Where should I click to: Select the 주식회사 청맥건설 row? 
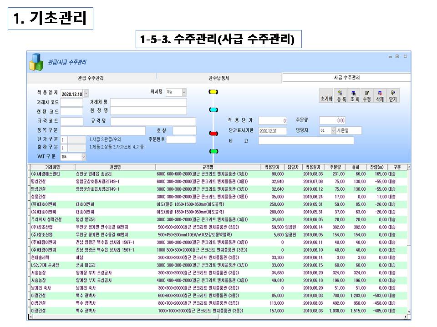218,220
